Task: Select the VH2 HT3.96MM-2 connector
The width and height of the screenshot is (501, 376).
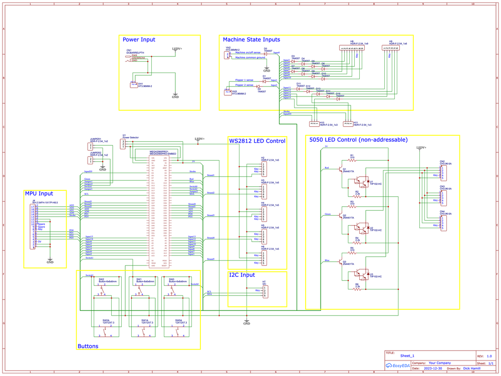Action: click(x=227, y=55)
